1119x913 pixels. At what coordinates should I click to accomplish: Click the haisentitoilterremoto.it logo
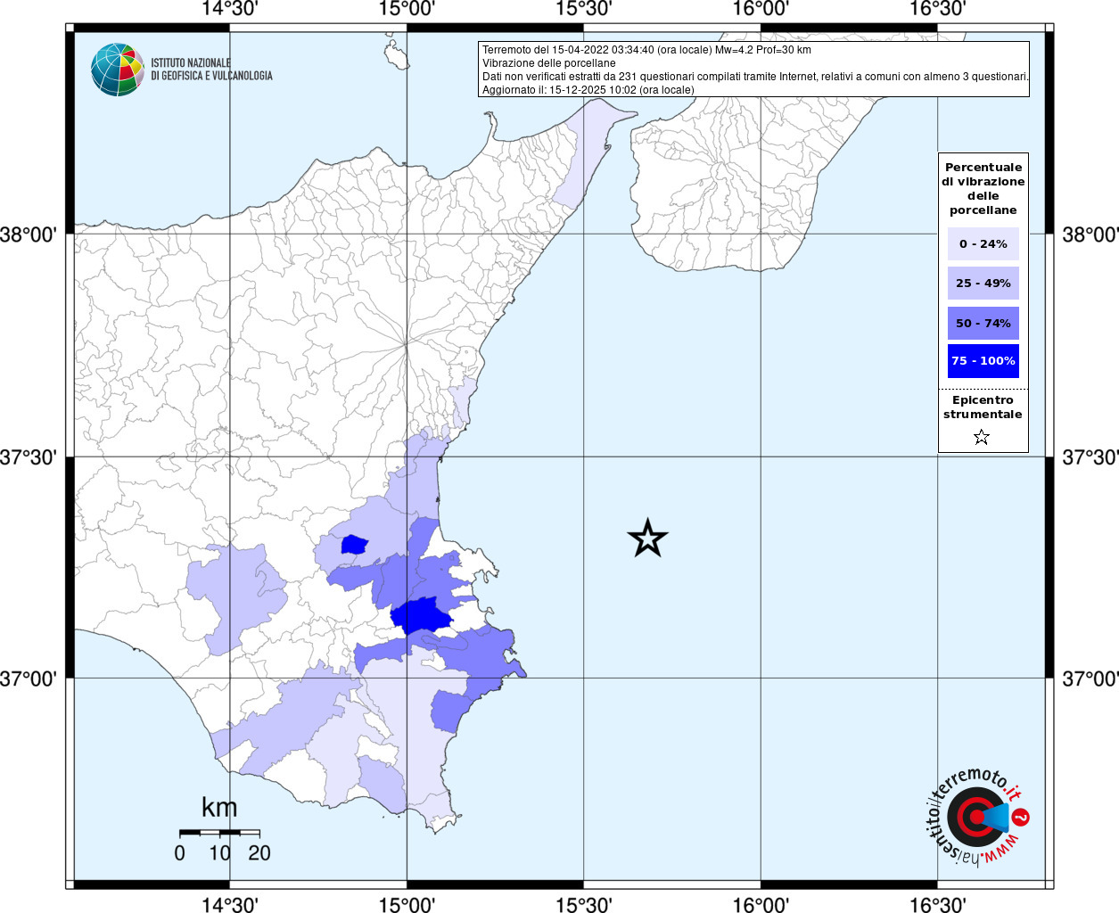click(977, 816)
